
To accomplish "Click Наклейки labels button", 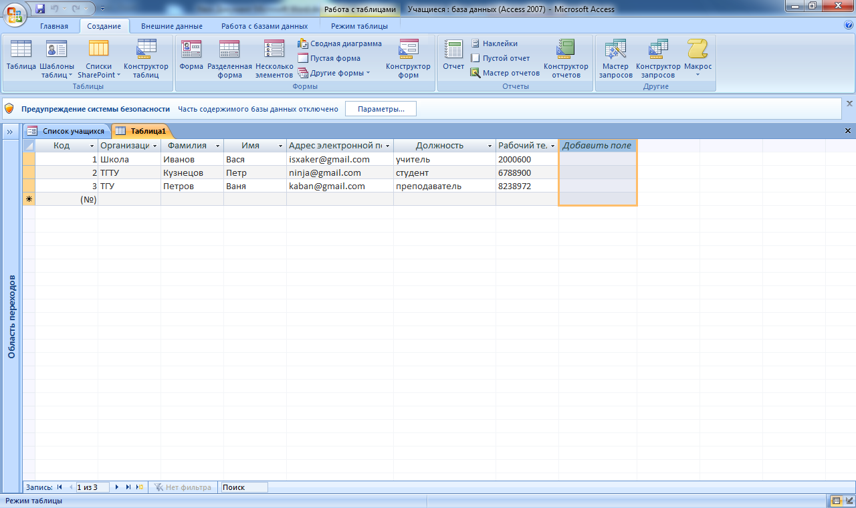I will pyautogui.click(x=494, y=43).
